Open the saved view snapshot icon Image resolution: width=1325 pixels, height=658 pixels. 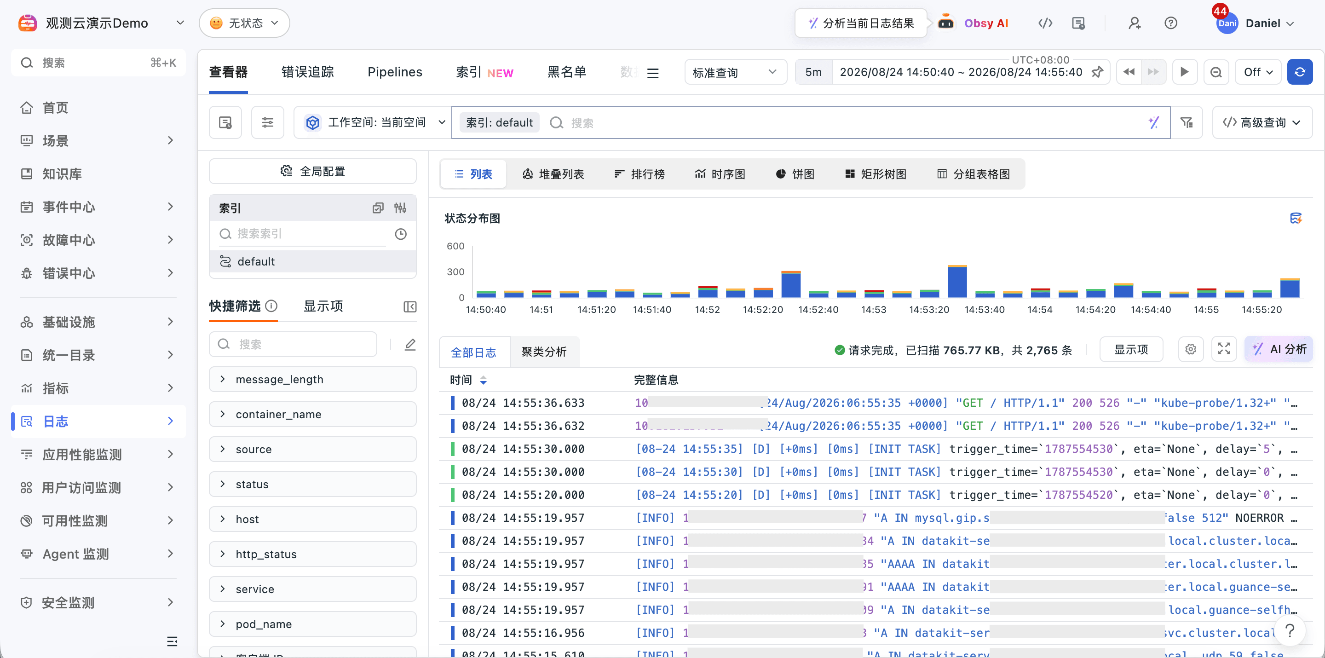(225, 122)
